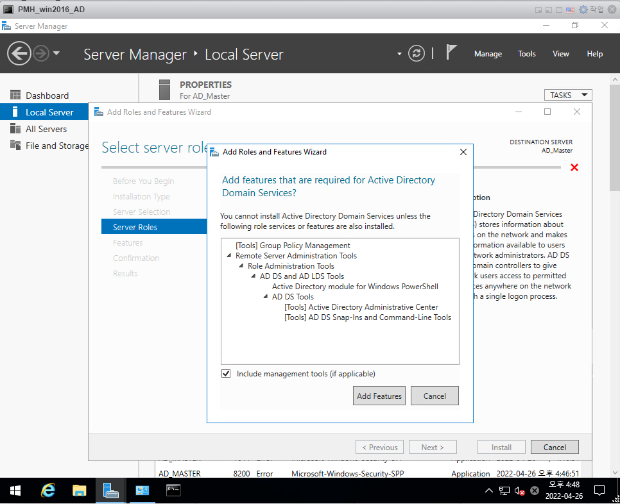Select [Tools] Active Directory Administrative Center

tap(361, 307)
